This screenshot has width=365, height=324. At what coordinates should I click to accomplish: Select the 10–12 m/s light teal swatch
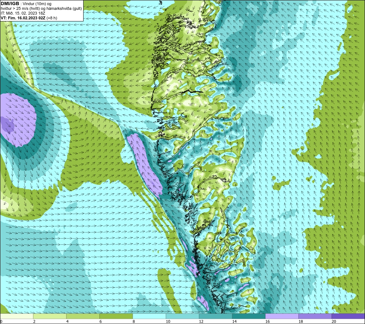point(182,316)
